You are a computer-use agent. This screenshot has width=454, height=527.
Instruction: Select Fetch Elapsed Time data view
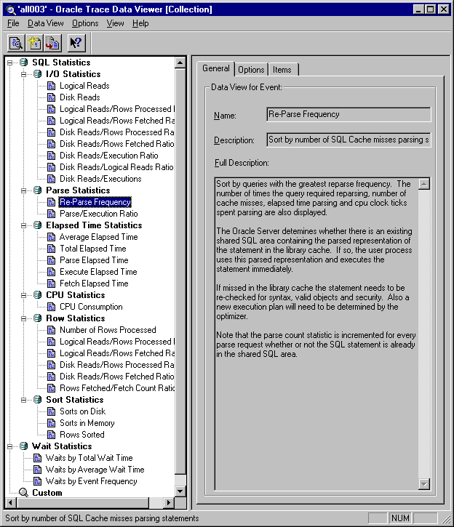pos(94,283)
